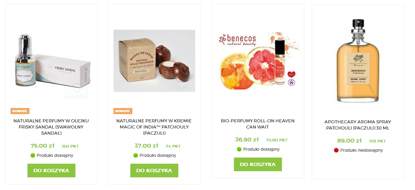Open the Magic of India Patchouli product image
Viewport: 415px width, 190px height.
pos(154,61)
